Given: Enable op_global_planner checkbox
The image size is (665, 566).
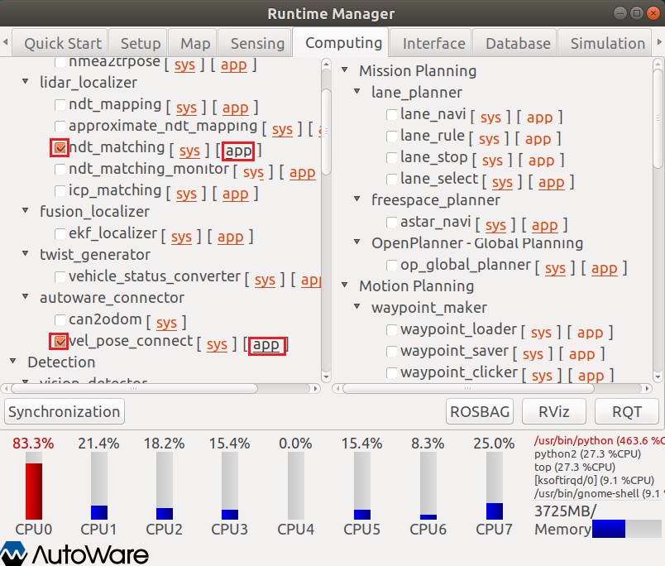Looking at the screenshot, I should [392, 265].
